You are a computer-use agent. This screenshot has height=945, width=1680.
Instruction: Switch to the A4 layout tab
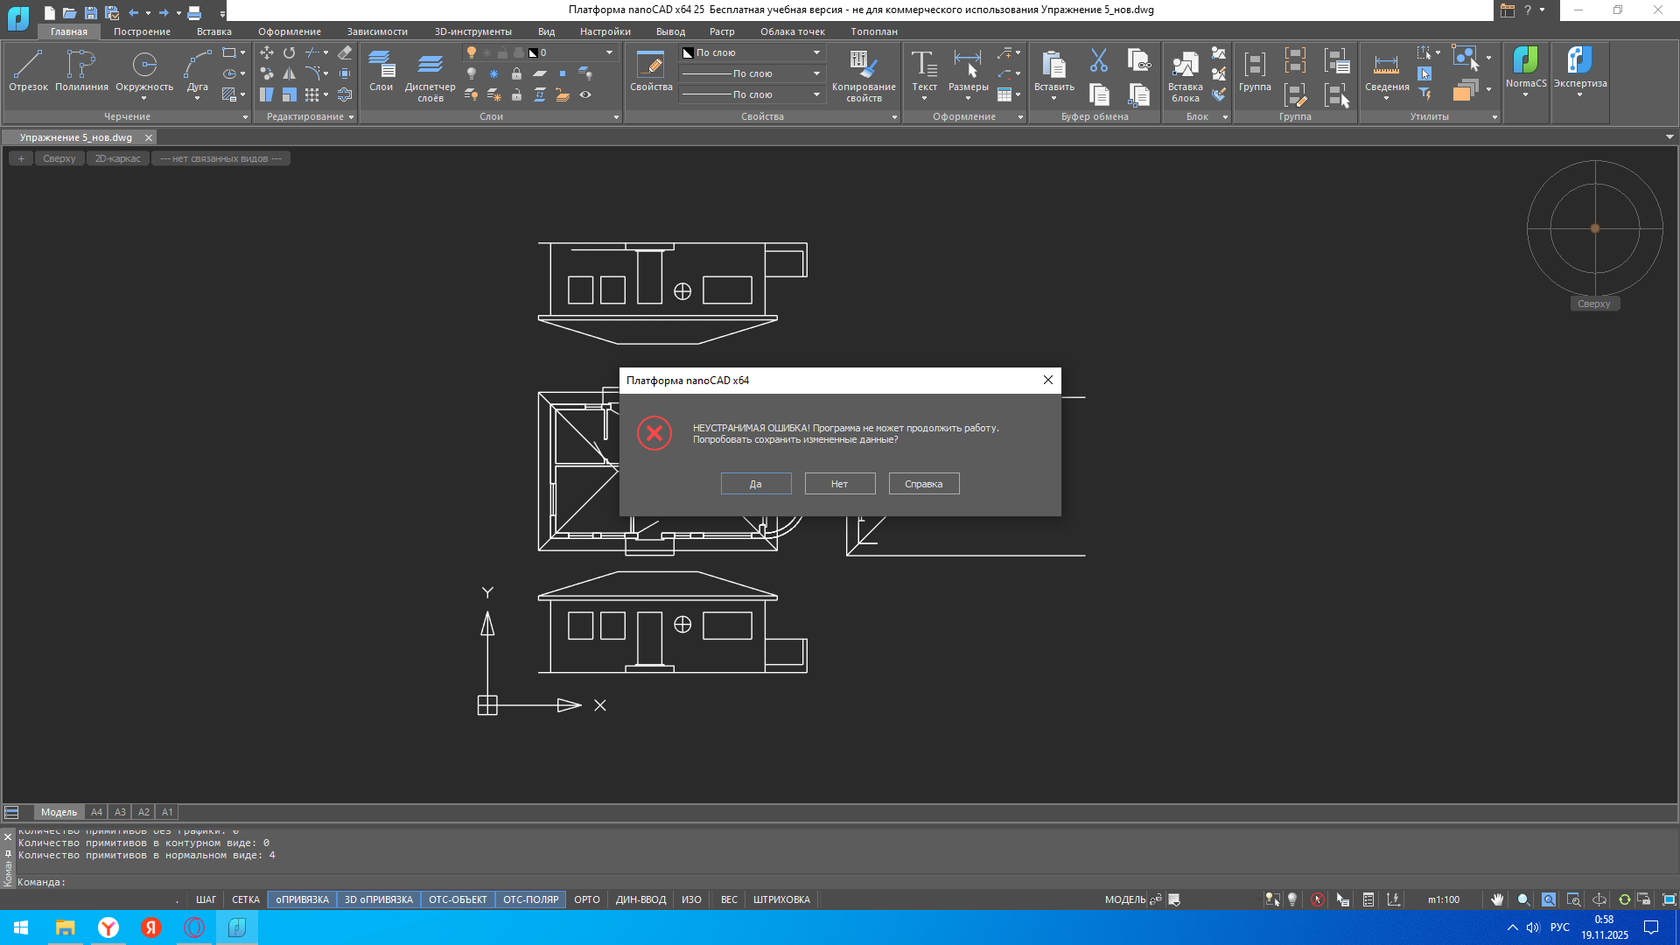(96, 812)
